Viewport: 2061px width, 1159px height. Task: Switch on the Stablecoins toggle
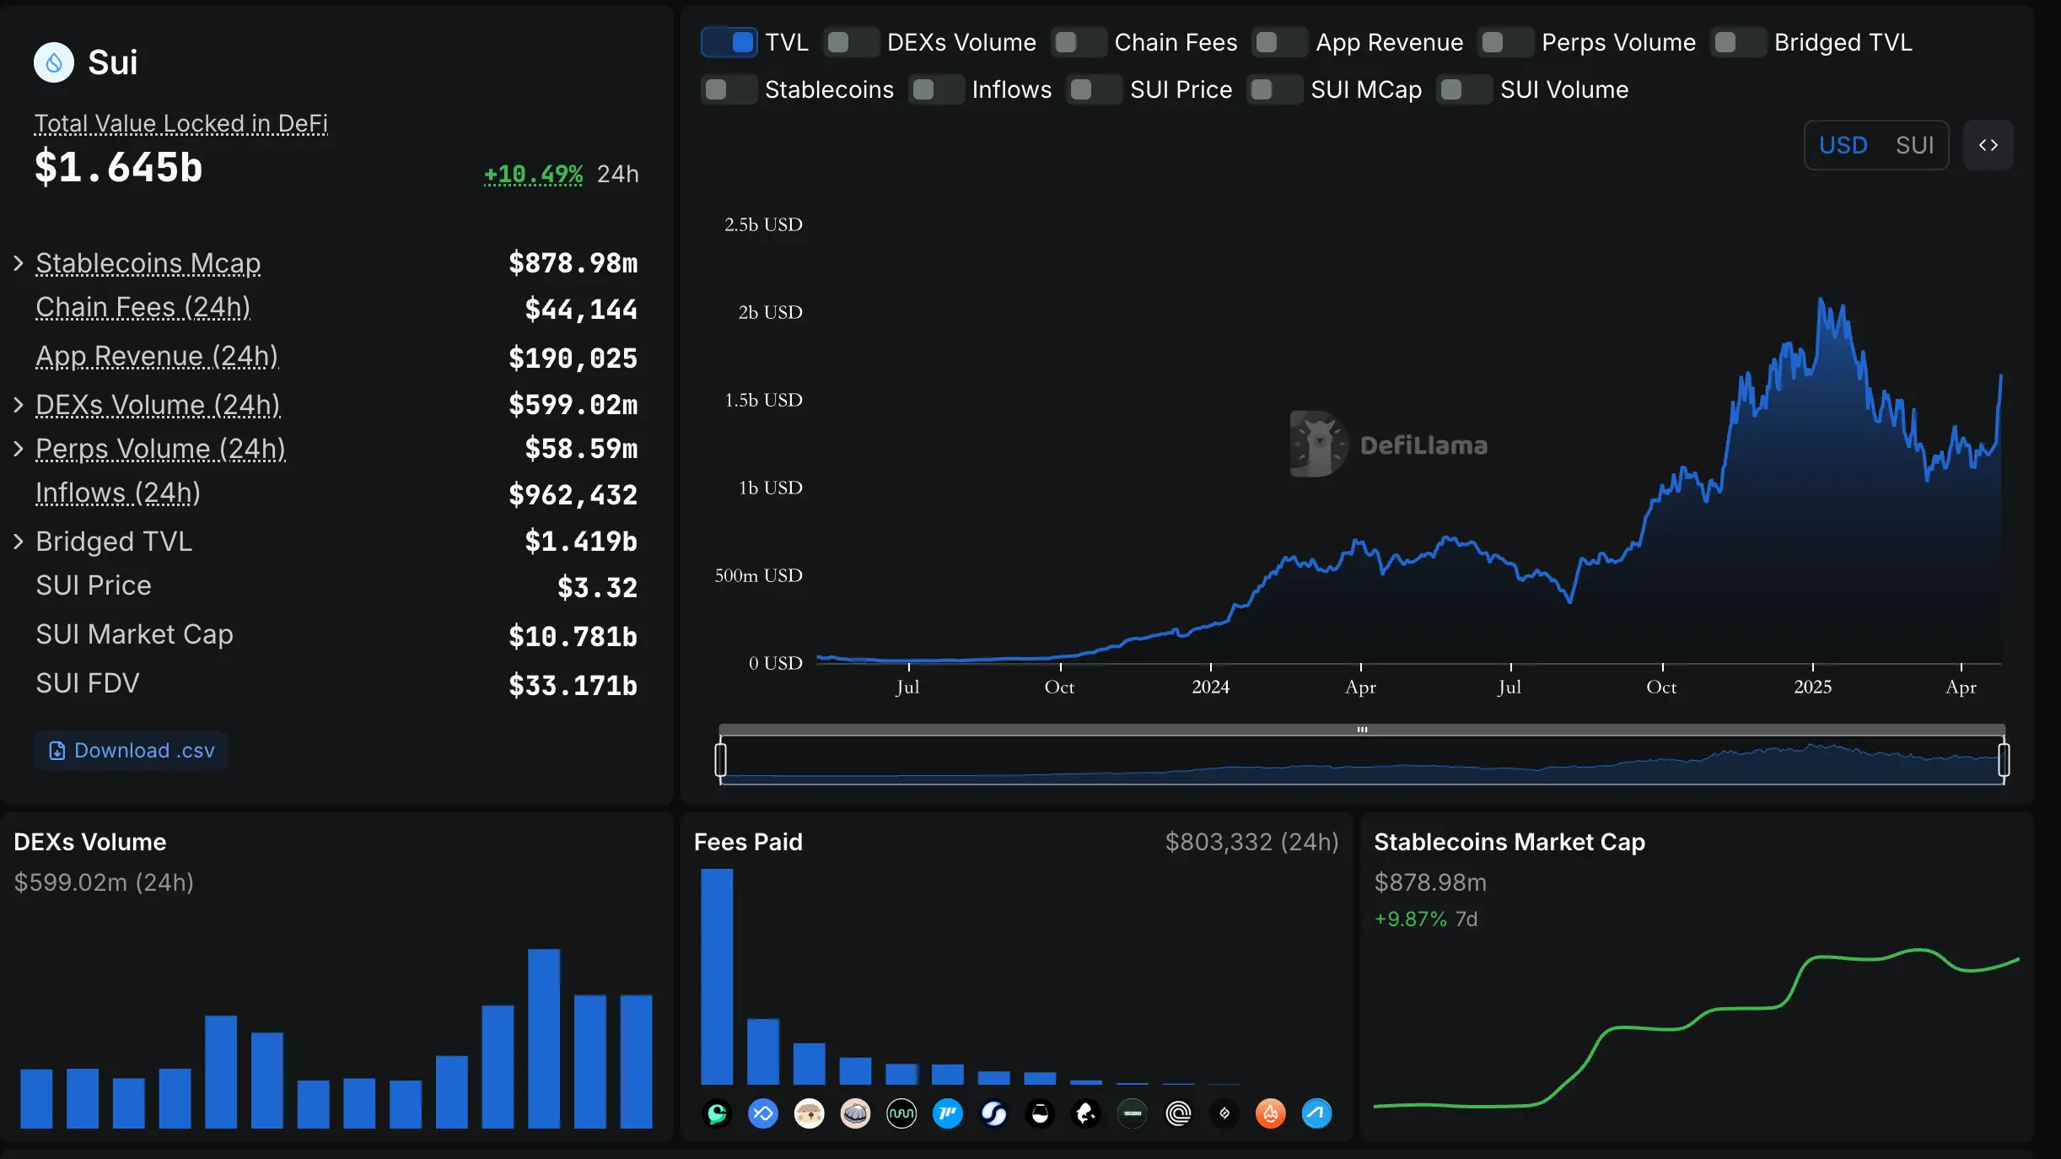coord(729,89)
